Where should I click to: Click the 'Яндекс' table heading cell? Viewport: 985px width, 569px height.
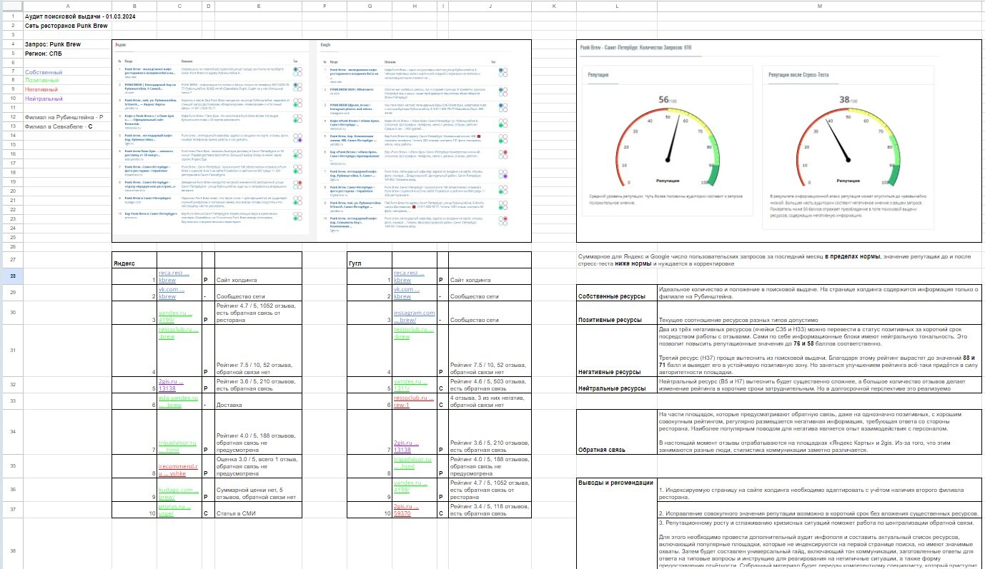point(134,259)
